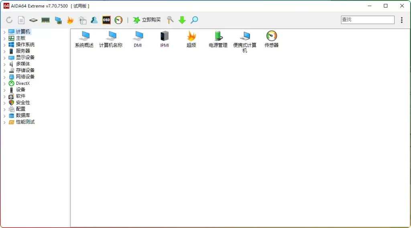
Task: Click the 立即购买 buy now button
Action: (x=147, y=20)
